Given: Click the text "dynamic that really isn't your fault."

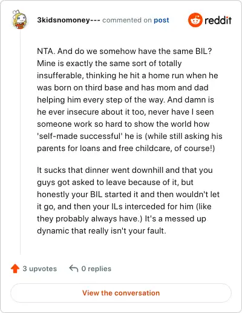Looking at the screenshot, I should [x=102, y=231].
